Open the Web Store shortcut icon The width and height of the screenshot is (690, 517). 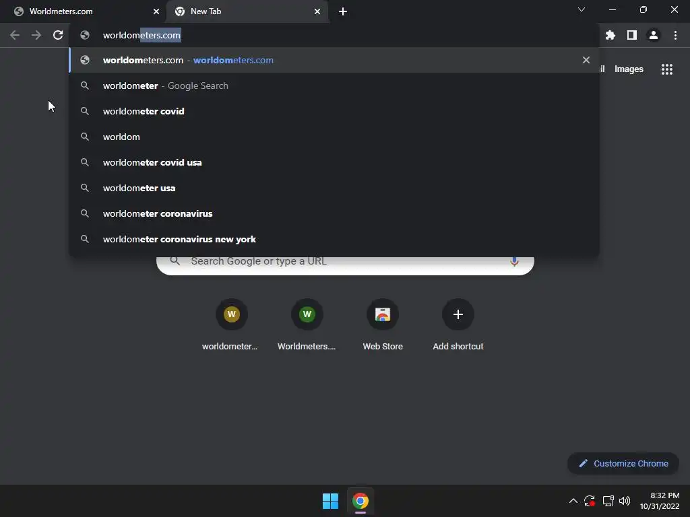[383, 314]
